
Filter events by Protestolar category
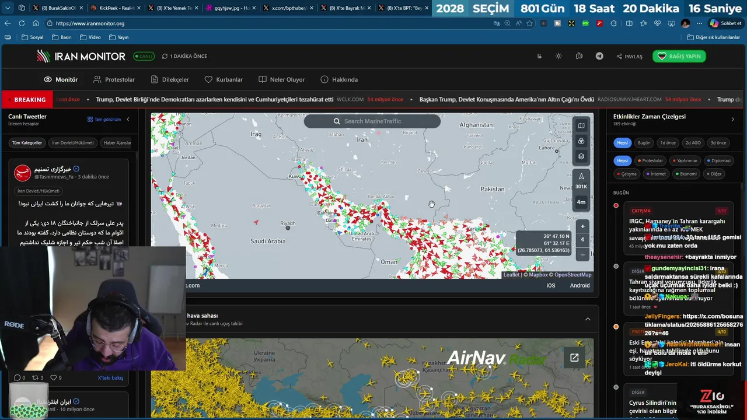[650, 160]
